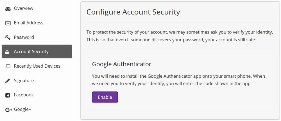Screen dimensions: 281x121
Task: Click the Google Authenticator install instructions paragraph
Action: tap(178, 80)
